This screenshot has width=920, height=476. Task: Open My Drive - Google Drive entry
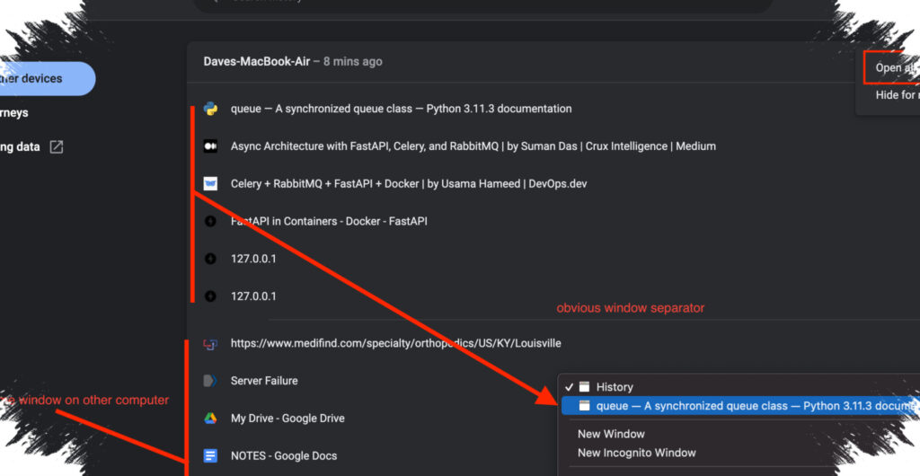point(287,418)
